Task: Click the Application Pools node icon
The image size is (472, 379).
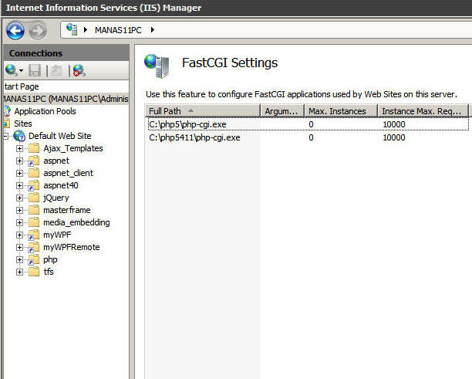Action: pyautogui.click(x=7, y=111)
